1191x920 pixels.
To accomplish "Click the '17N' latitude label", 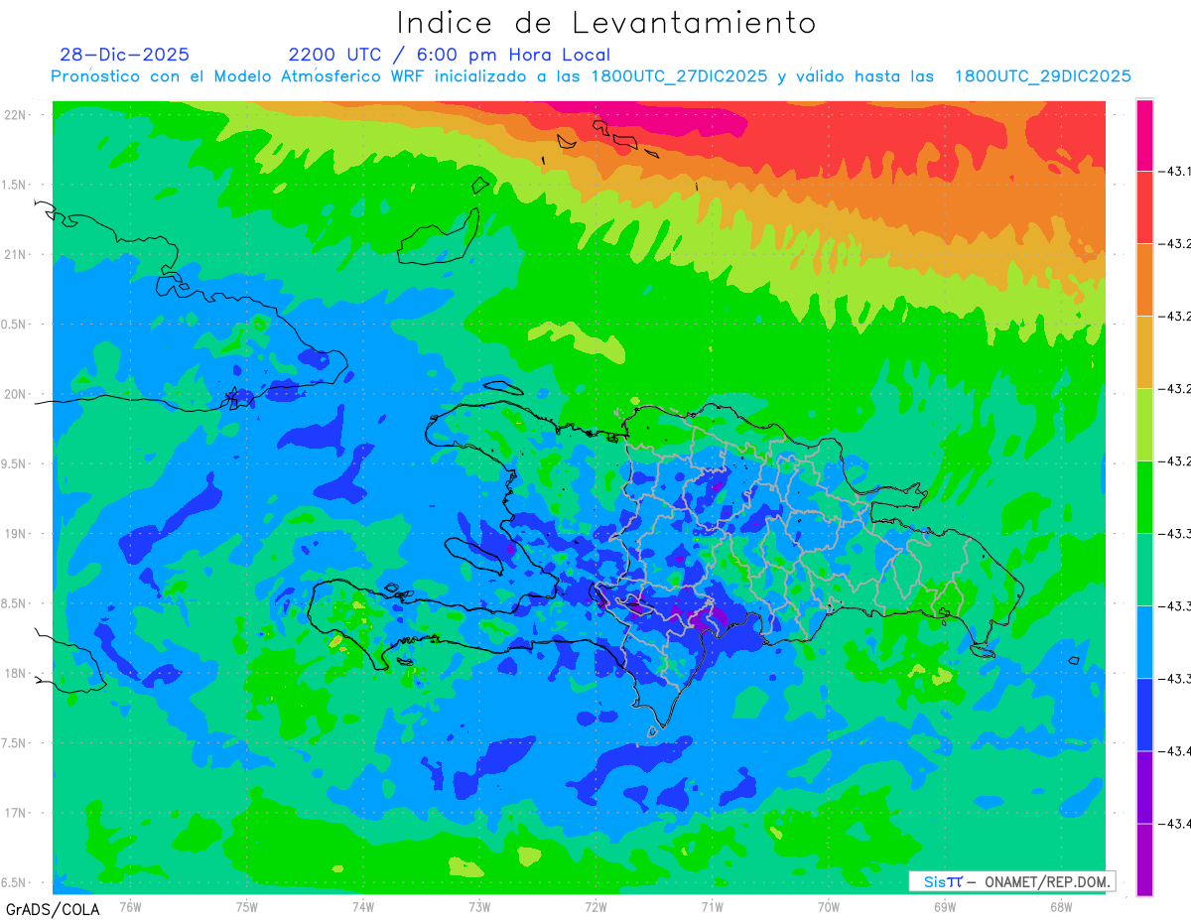I will tap(15, 813).
